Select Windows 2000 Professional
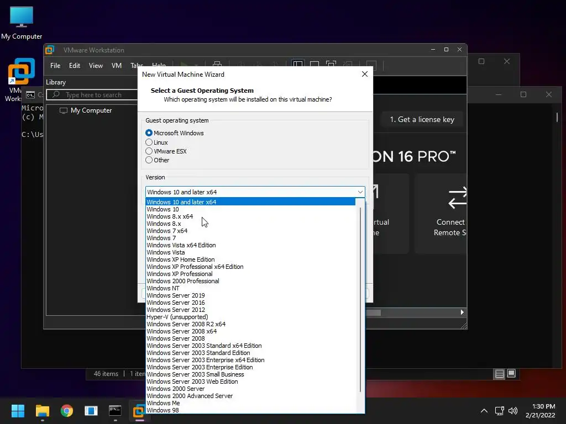This screenshot has width=566, height=424. pyautogui.click(x=250, y=281)
